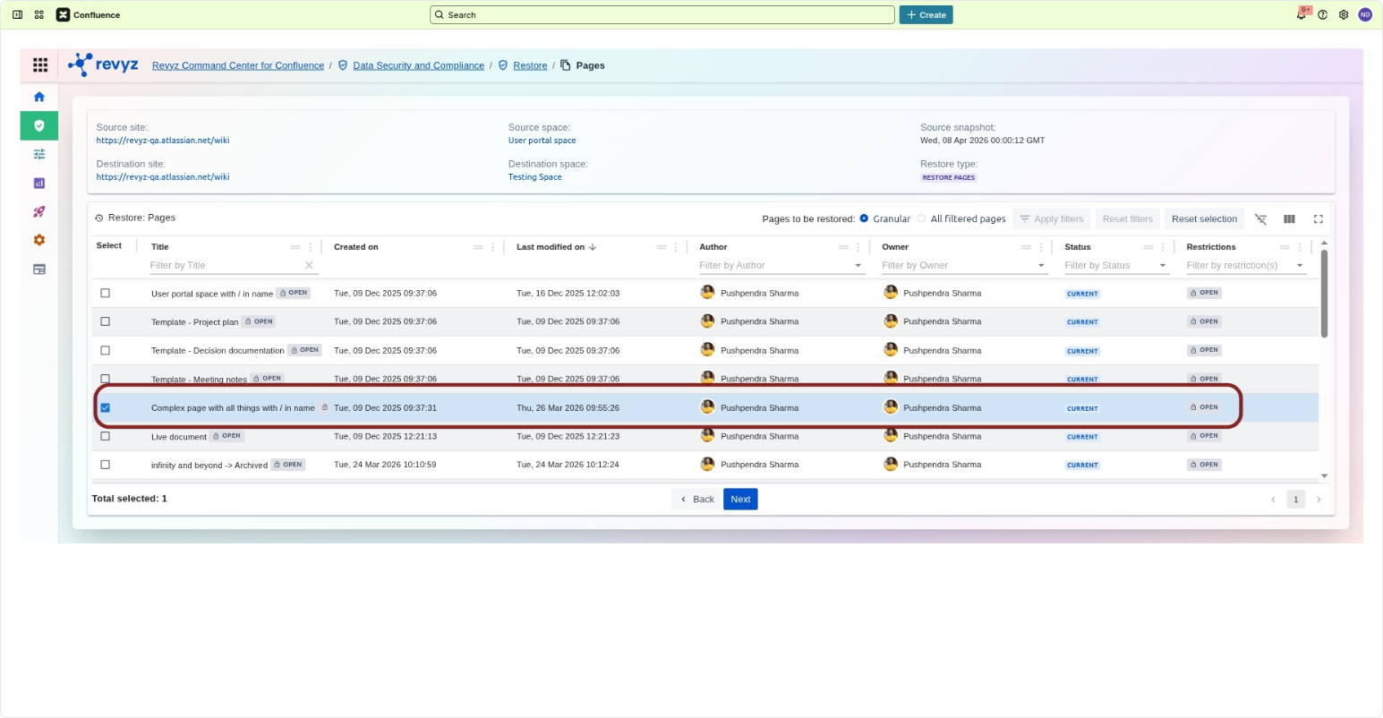The height and width of the screenshot is (718, 1383).
Task: Open the Title column options menu
Action: pos(311,247)
